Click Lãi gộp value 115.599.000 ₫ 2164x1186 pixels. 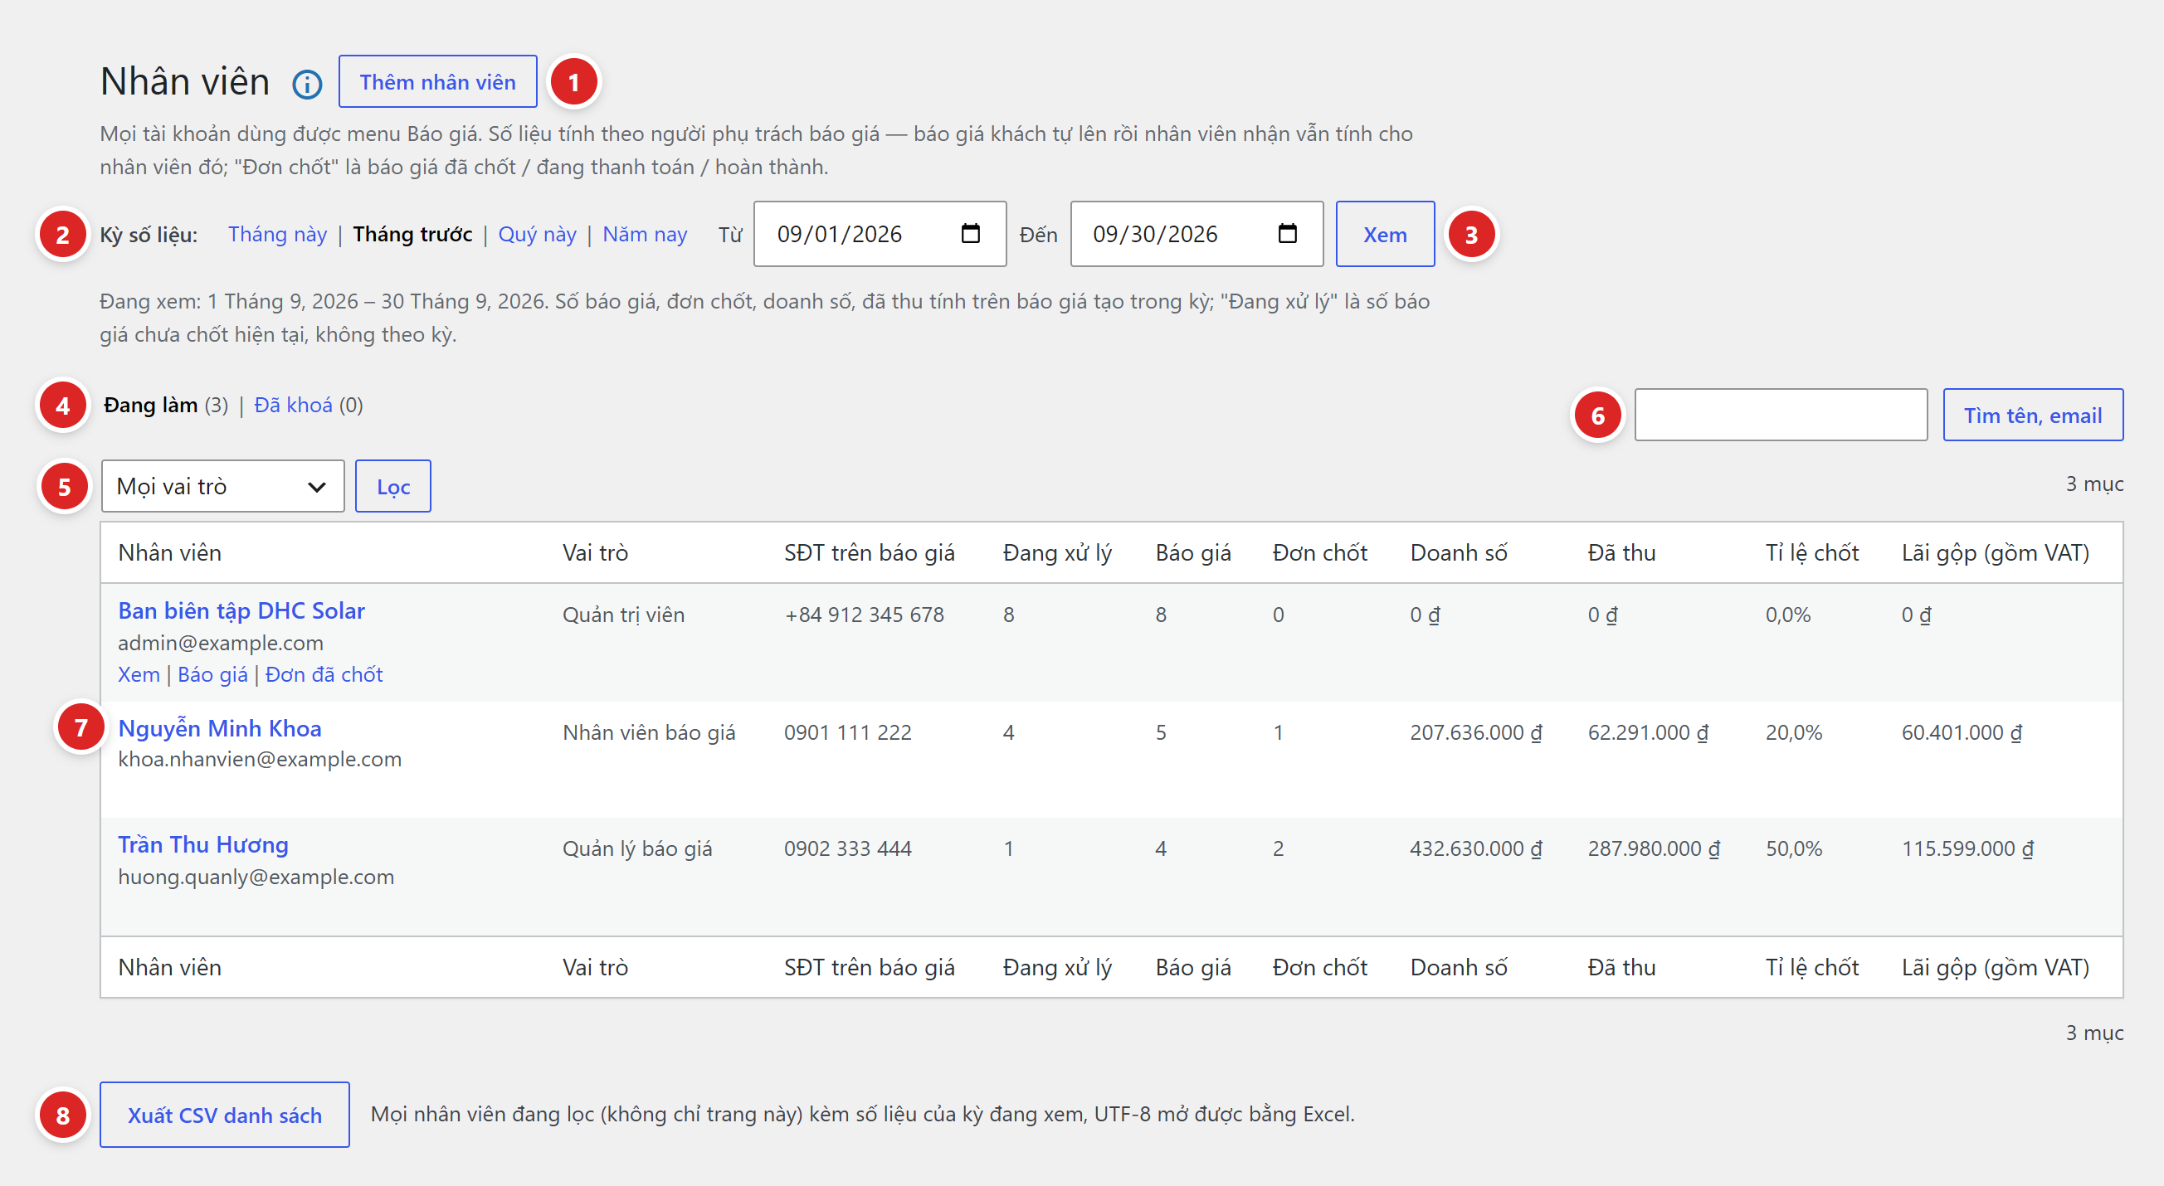[1967, 848]
